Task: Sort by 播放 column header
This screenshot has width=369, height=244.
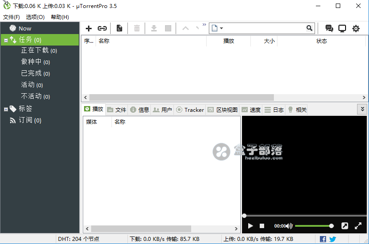Action: point(228,41)
